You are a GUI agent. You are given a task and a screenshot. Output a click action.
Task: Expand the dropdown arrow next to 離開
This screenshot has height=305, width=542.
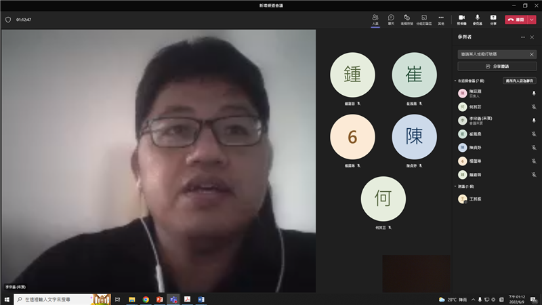(x=532, y=20)
